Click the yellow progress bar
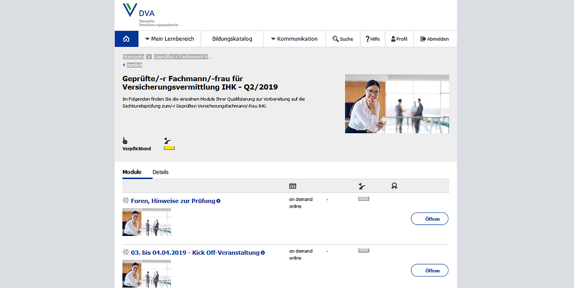 point(169,148)
